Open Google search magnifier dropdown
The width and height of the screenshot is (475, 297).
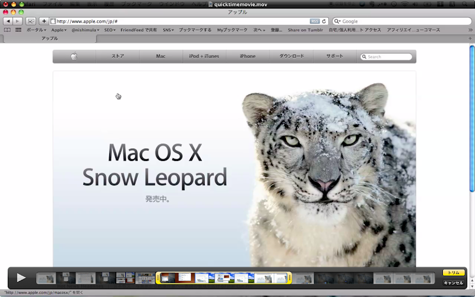(337, 21)
